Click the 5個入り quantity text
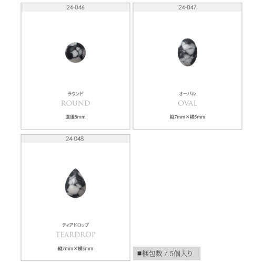The height and width of the screenshot is (263, 263). coord(181,254)
